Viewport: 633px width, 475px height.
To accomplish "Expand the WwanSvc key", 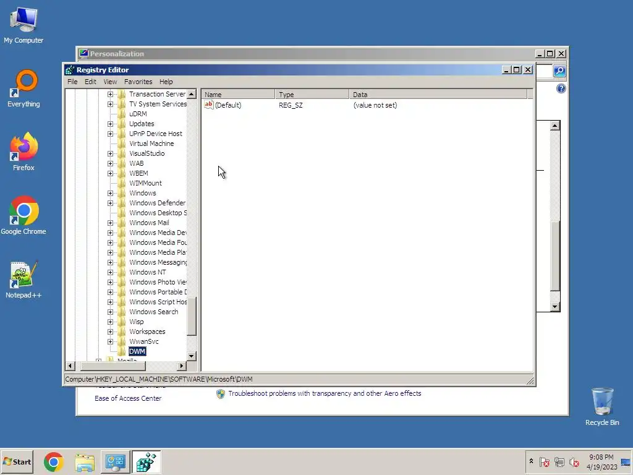I will pos(110,341).
